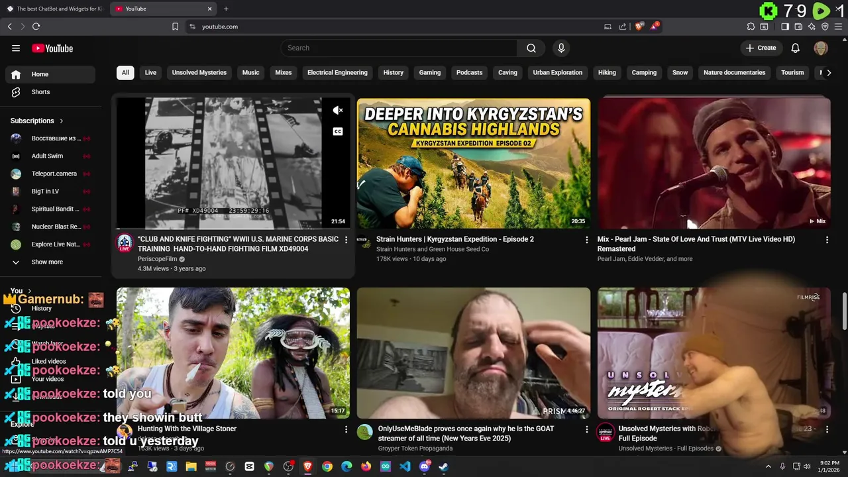Select the Live filter chip

point(150,72)
